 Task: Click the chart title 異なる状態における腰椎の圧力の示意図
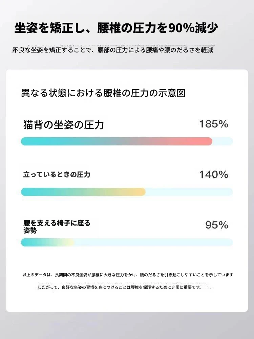pyautogui.click(x=103, y=93)
